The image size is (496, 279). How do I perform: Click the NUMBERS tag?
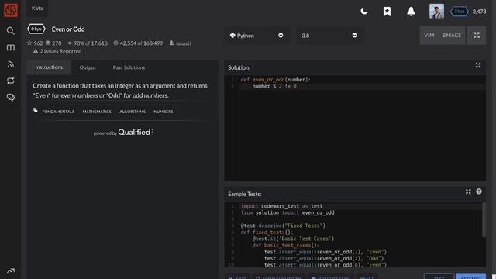(x=164, y=112)
